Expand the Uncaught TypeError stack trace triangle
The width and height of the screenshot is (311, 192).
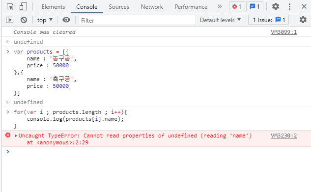pyautogui.click(x=16, y=136)
